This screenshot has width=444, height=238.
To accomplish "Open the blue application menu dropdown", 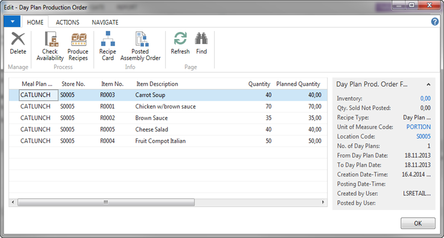I will [x=12, y=22].
